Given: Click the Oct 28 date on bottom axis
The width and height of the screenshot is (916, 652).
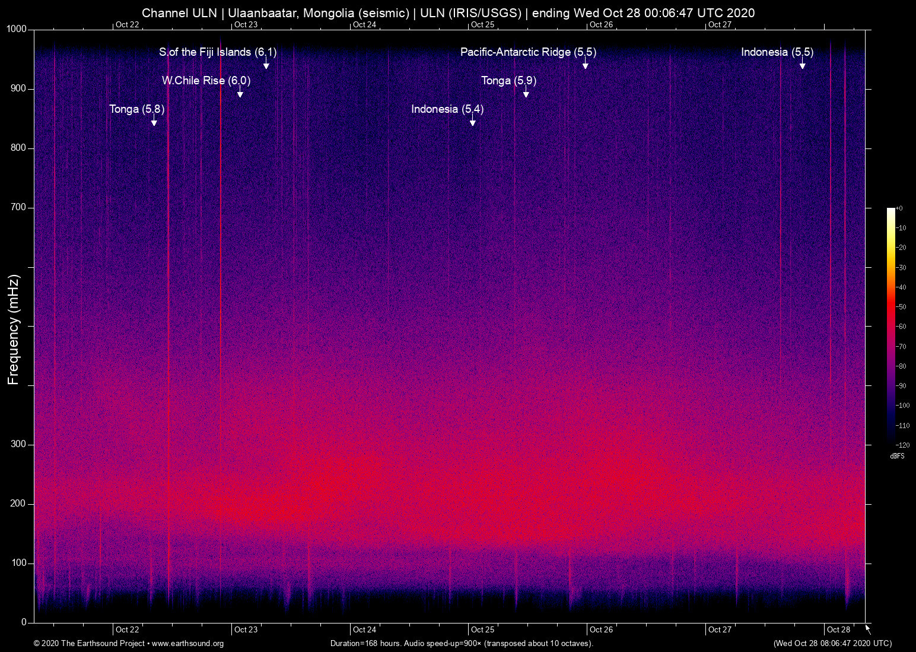Looking at the screenshot, I should (x=838, y=629).
